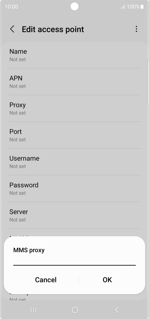
Task: Tap the clock showing 10:00
Action: click(x=11, y=7)
